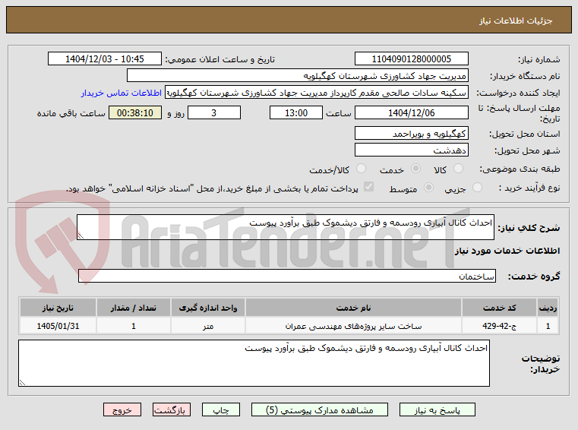Click the deadline date field 1404/12/06
The width and height of the screenshot is (578, 430).
pos(412,113)
